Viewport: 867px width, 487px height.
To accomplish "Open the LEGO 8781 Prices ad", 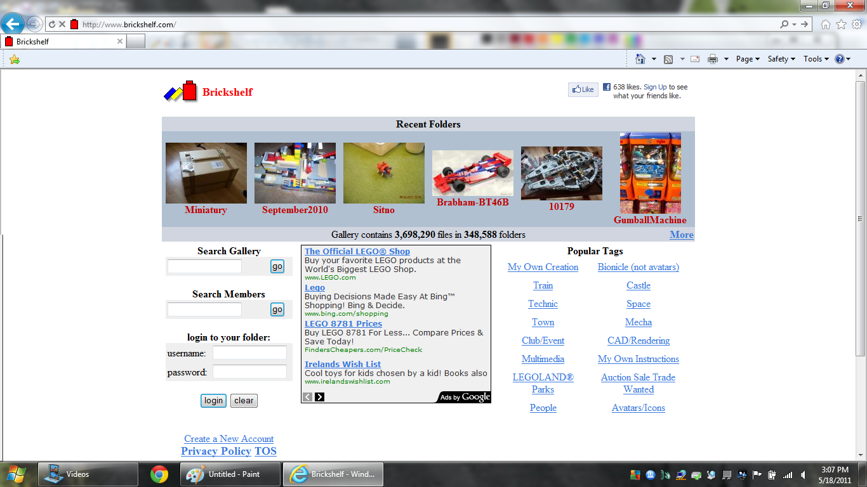I will pos(343,323).
